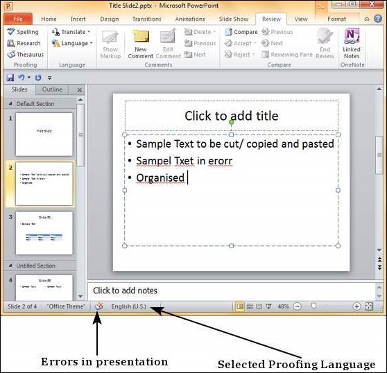Screen dimensions: 387x373
Task: Insert a New Comment
Action: [140, 44]
